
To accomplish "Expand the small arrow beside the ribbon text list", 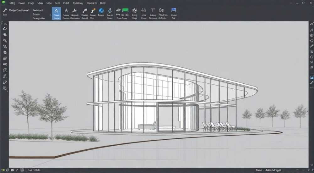I will [50, 15].
